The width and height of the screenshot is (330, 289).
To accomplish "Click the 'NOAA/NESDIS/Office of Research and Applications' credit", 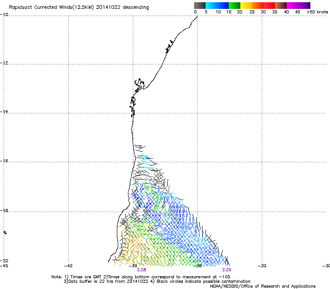I will [263, 286].
